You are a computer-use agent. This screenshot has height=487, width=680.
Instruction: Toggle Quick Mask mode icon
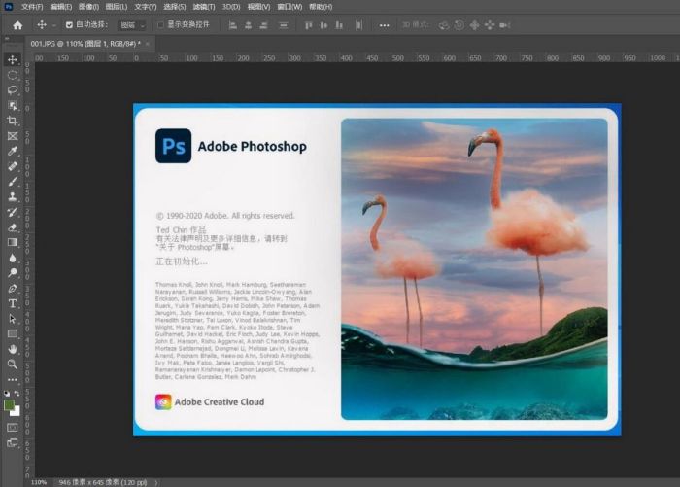click(13, 427)
